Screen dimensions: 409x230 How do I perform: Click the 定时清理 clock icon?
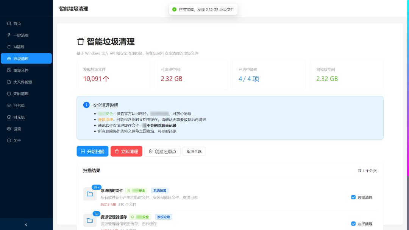tap(9, 94)
